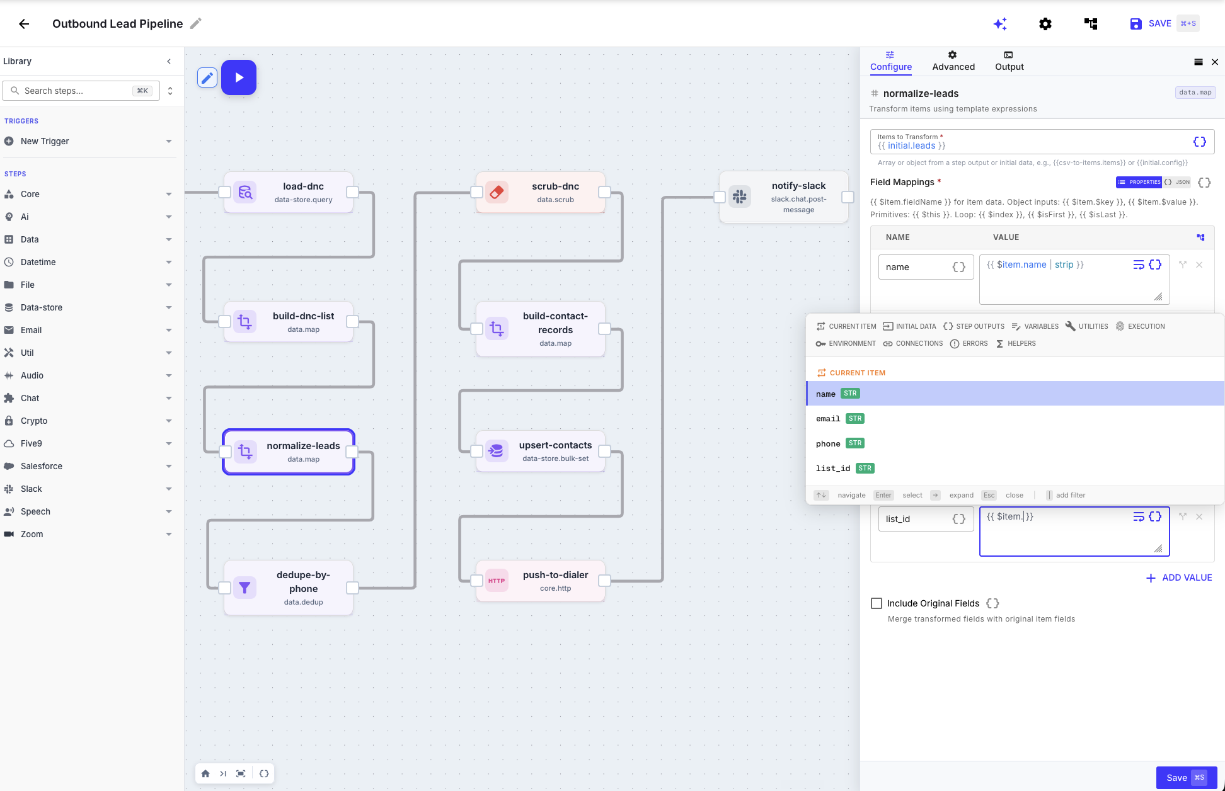
Task: Switch Field Mappings to PROPERTIES mode
Action: click(x=1139, y=182)
